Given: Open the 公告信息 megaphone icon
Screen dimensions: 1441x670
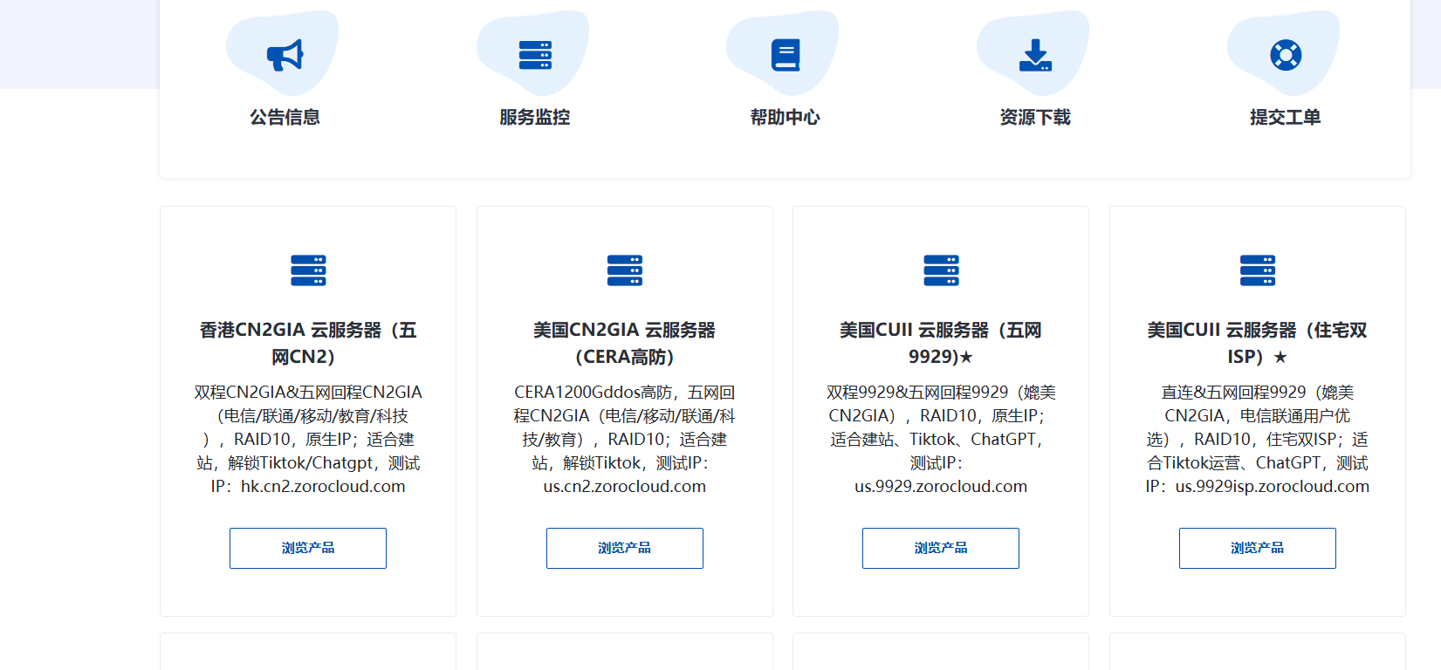Looking at the screenshot, I should pyautogui.click(x=285, y=55).
